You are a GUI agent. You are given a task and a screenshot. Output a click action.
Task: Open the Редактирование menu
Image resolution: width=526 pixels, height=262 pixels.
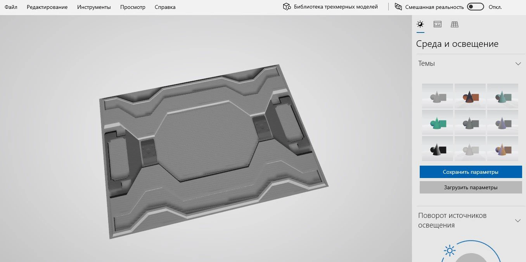point(47,7)
